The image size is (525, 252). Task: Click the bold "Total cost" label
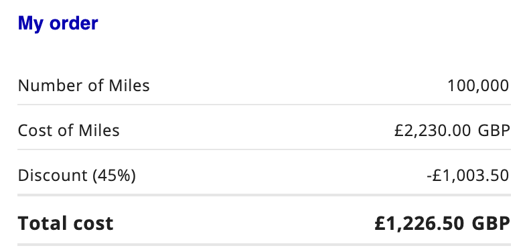tap(66, 223)
